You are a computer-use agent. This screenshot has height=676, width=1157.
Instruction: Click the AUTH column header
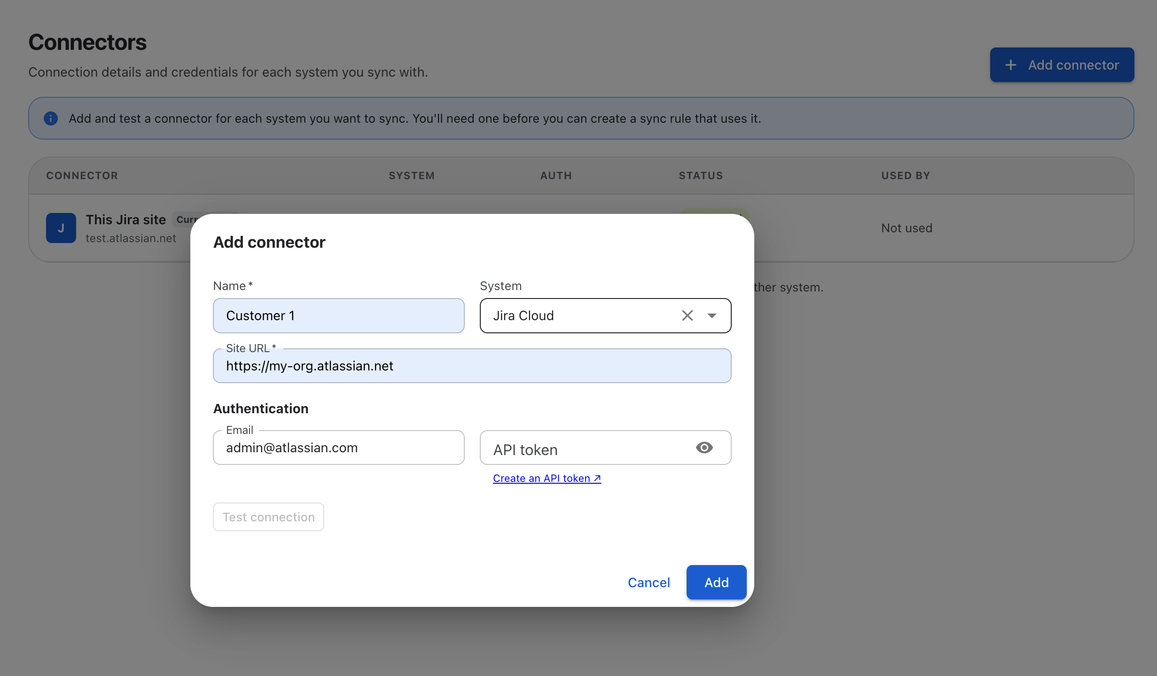pos(556,175)
